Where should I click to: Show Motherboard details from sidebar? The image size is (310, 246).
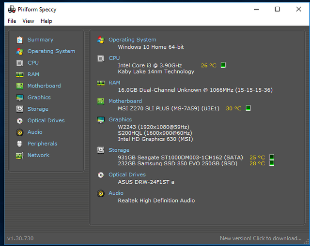(44, 86)
